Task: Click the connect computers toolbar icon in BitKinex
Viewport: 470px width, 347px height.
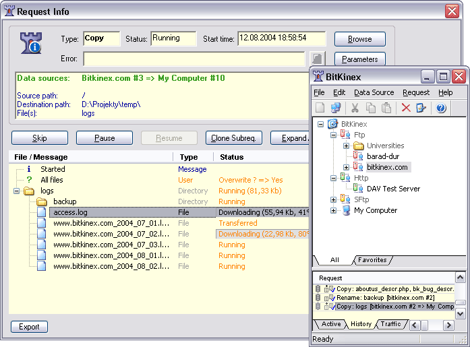Action: 336,108
